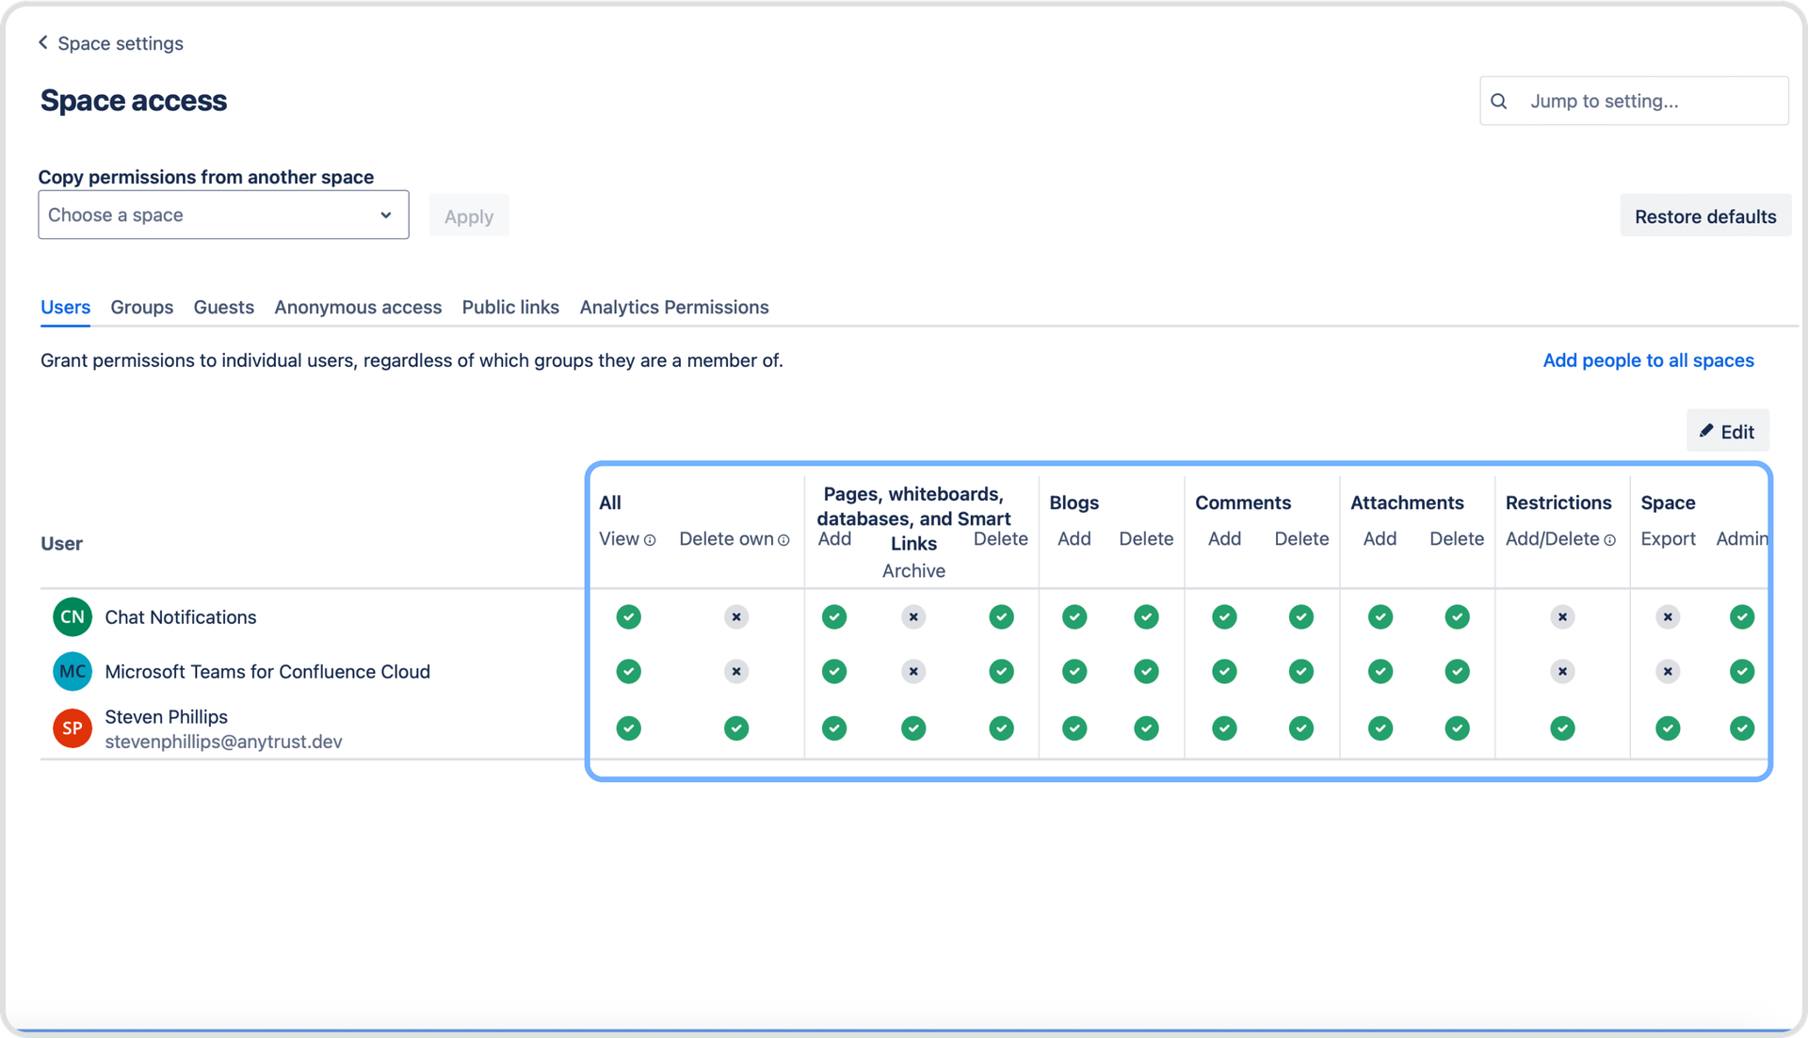Click the Edit permissions button
This screenshot has width=1808, height=1038.
pyautogui.click(x=1727, y=432)
